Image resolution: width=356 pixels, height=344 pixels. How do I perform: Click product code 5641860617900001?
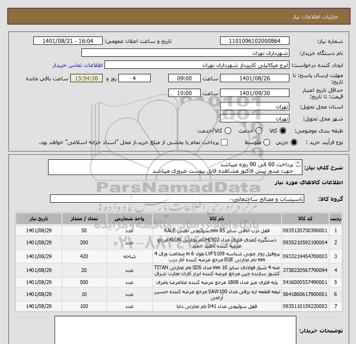[x=305, y=294]
